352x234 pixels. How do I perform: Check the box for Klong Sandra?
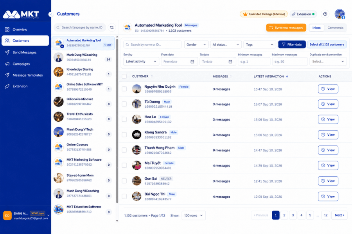coord(124,135)
